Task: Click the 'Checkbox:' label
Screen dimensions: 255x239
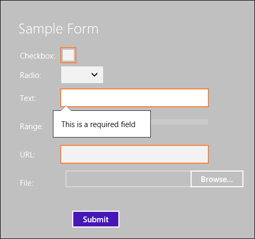Action: click(x=37, y=56)
